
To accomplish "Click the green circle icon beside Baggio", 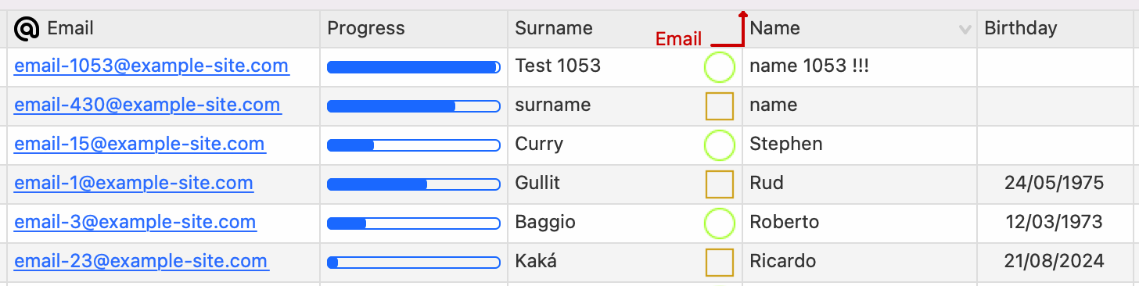I will (720, 223).
